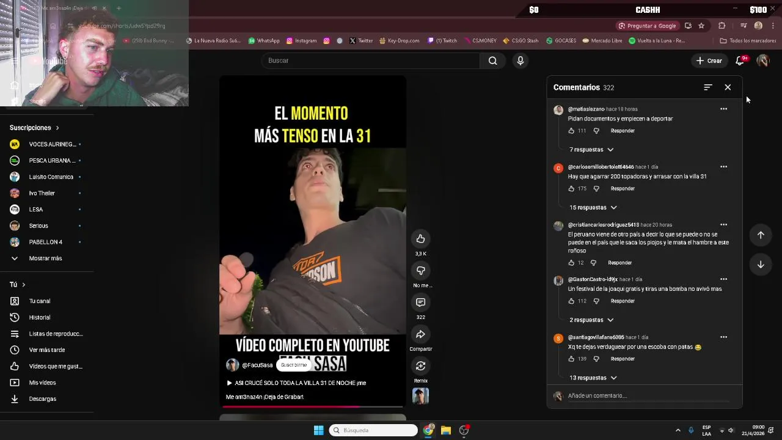Screen dimensions: 782x440
Task: Like the comment by matiaslezano
Action: (x=571, y=131)
